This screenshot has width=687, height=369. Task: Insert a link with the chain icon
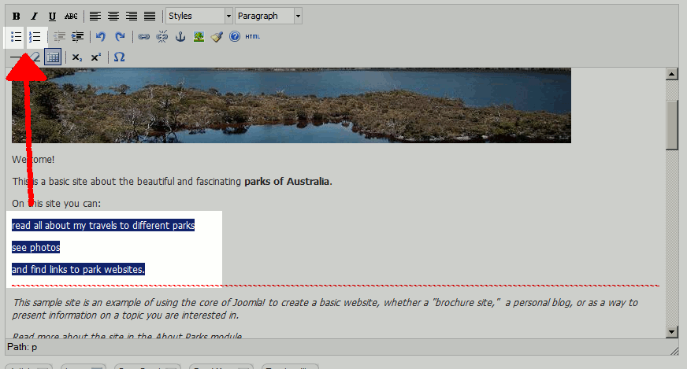coord(143,36)
